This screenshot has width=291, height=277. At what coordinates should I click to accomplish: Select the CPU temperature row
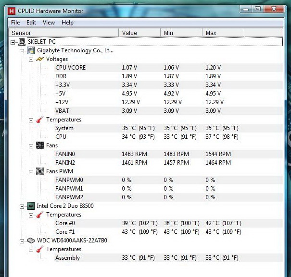[x=168, y=137]
